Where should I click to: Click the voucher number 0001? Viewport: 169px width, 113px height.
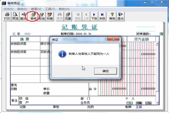tap(27, 34)
